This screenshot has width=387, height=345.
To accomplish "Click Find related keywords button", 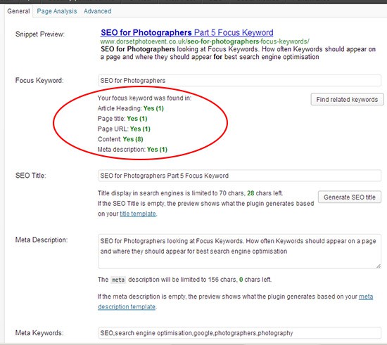I will [x=347, y=99].
